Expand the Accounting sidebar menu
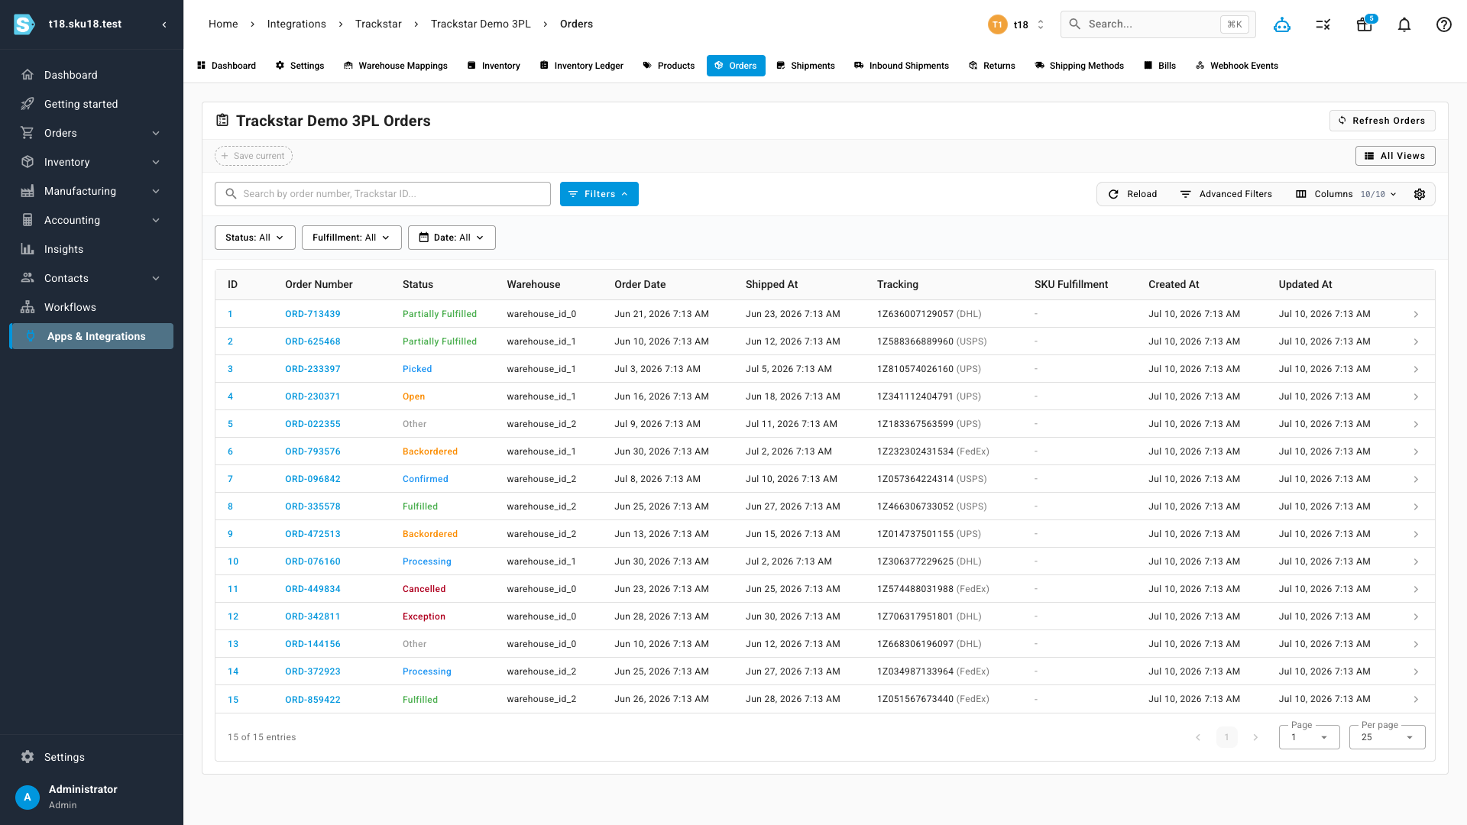Image resolution: width=1467 pixels, height=825 pixels. point(92,220)
